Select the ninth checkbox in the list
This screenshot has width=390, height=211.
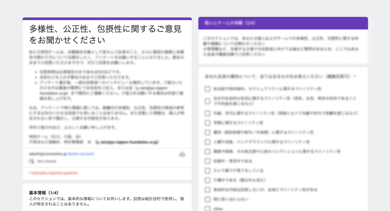[207, 171]
